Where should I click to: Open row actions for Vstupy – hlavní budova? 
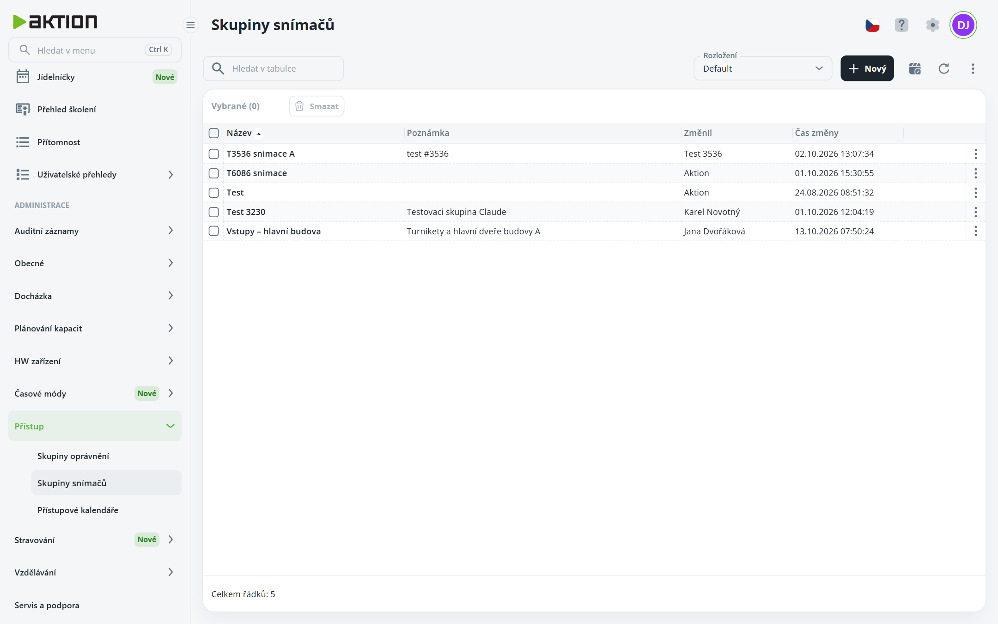[x=975, y=231]
